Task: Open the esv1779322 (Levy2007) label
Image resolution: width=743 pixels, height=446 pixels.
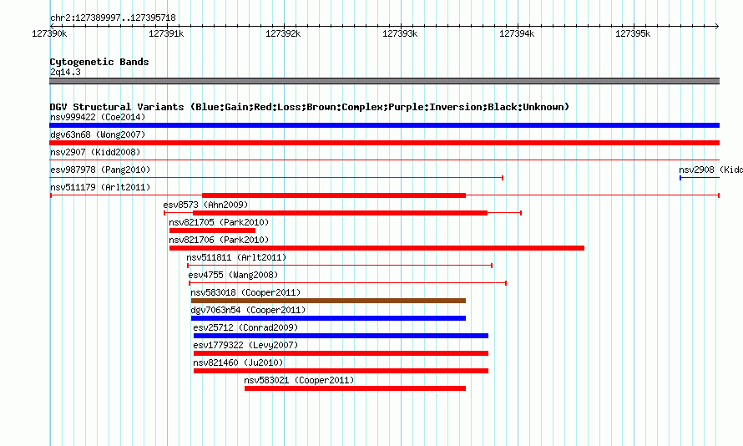Action: (245, 345)
